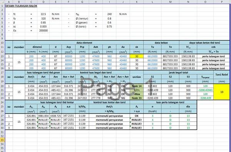Image resolution: width=231 pixels, height=152 pixels.
Task: Click the Ø (geser) label cell
Action: coord(82,23)
